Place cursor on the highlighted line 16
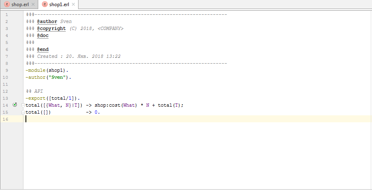Viewport: 372px width, 190px height. tap(198, 119)
